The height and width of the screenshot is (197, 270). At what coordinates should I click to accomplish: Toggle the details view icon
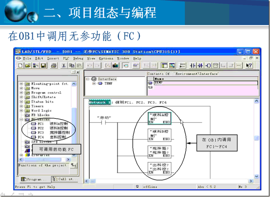(x=172, y=65)
